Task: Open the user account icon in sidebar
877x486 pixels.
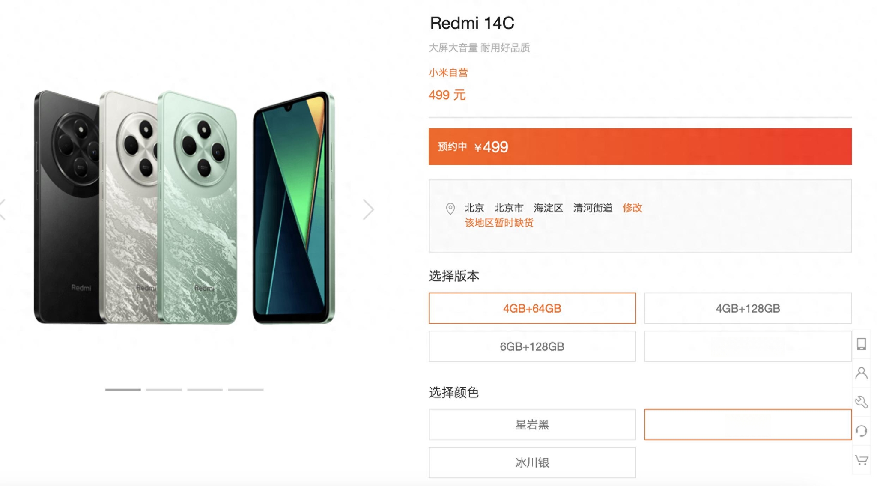Action: tap(861, 373)
